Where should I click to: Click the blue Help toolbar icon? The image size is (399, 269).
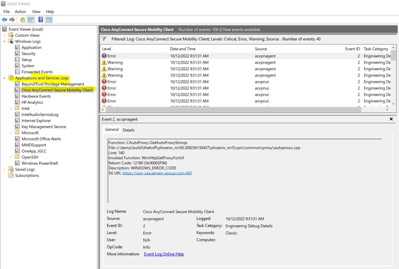click(x=41, y=20)
